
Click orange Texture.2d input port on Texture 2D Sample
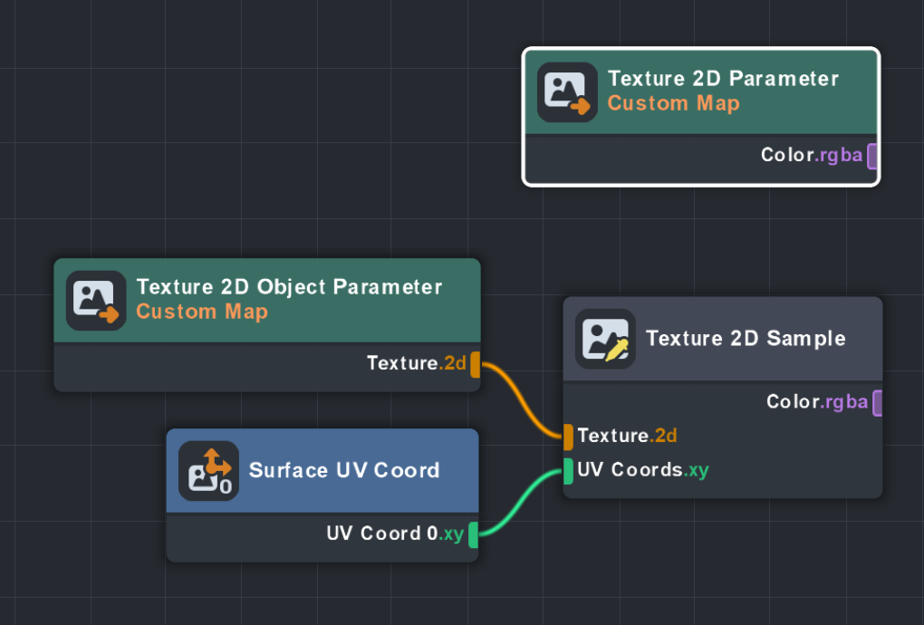568,437
